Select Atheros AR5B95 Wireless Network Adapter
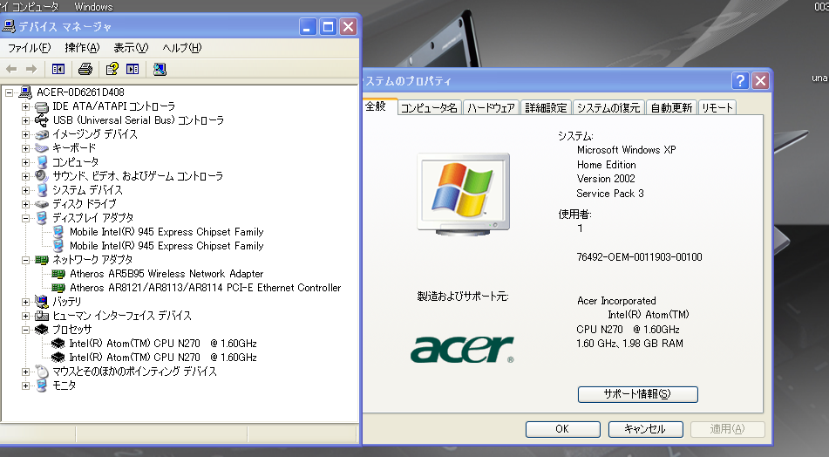Screen dimensions: 829x457 coord(166,274)
